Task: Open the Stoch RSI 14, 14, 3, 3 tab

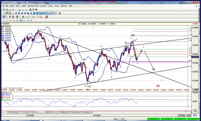Action: [53, 112]
